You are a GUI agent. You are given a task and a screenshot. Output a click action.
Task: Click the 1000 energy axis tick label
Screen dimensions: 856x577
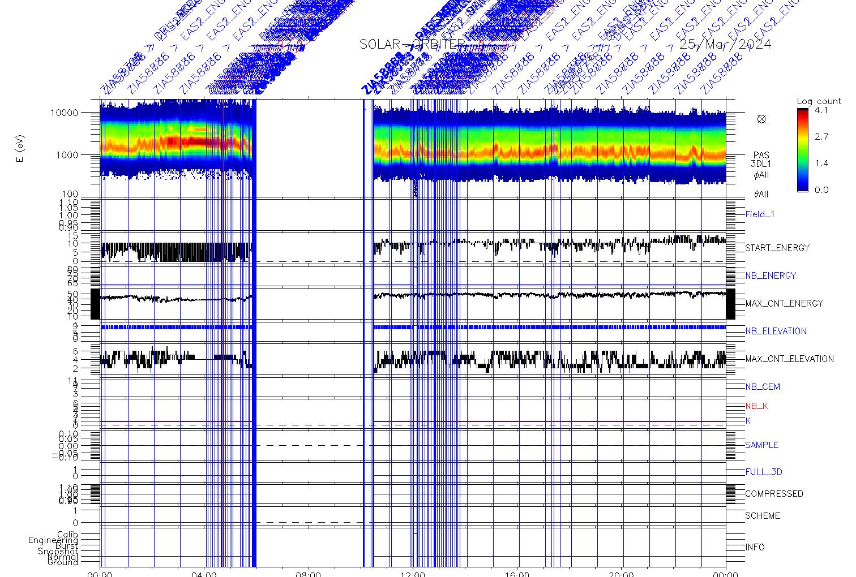pos(67,155)
